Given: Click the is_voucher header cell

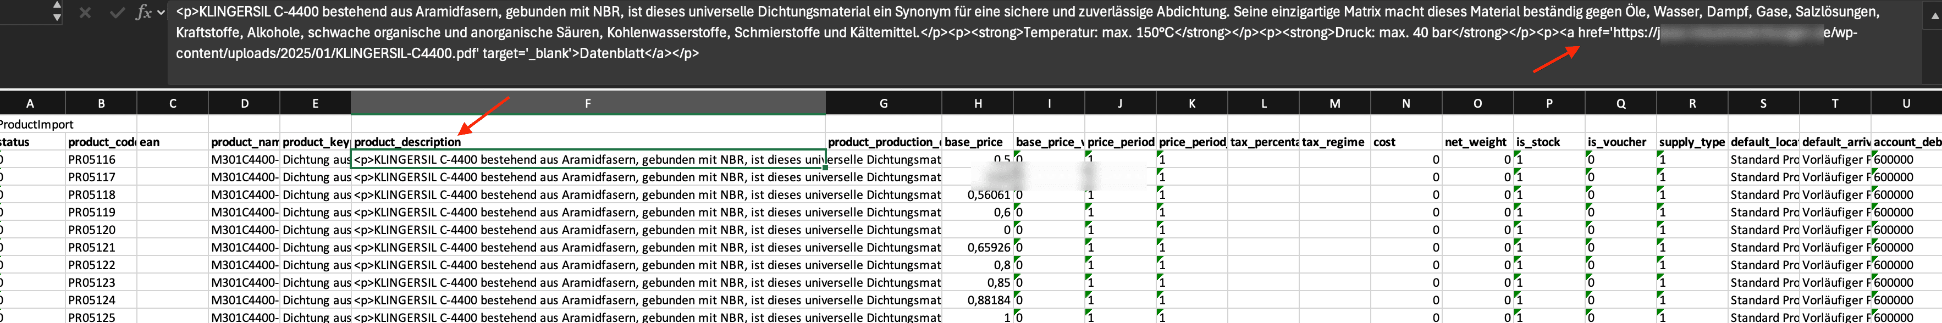Looking at the screenshot, I should 1621,142.
